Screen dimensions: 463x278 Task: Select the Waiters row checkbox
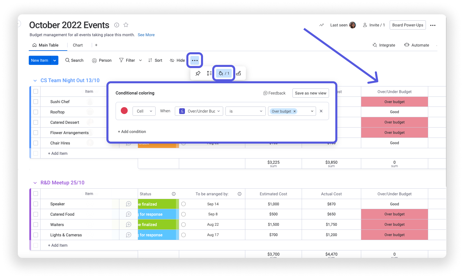click(x=36, y=225)
